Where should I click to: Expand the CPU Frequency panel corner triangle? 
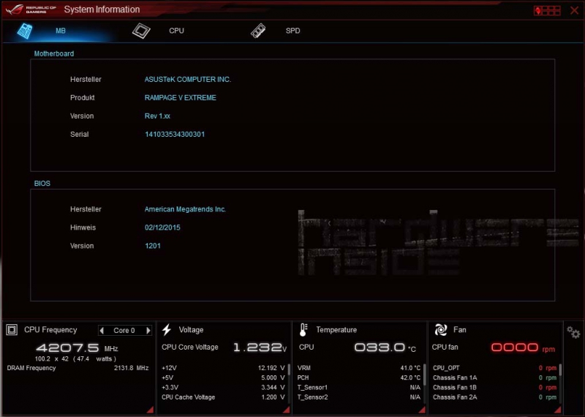click(150, 410)
